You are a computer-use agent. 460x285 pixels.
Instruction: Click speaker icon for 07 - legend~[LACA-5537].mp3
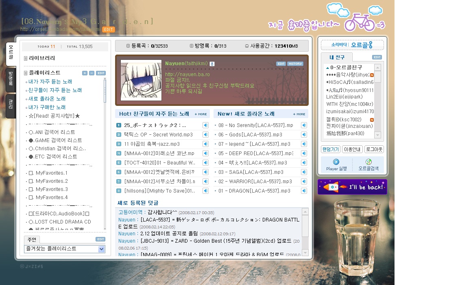pos(304,144)
